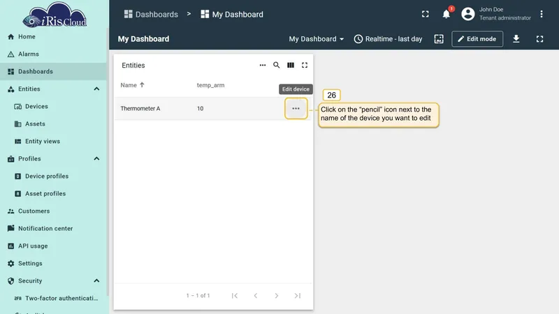Click the Entities widget title
The image size is (559, 314).
click(133, 65)
